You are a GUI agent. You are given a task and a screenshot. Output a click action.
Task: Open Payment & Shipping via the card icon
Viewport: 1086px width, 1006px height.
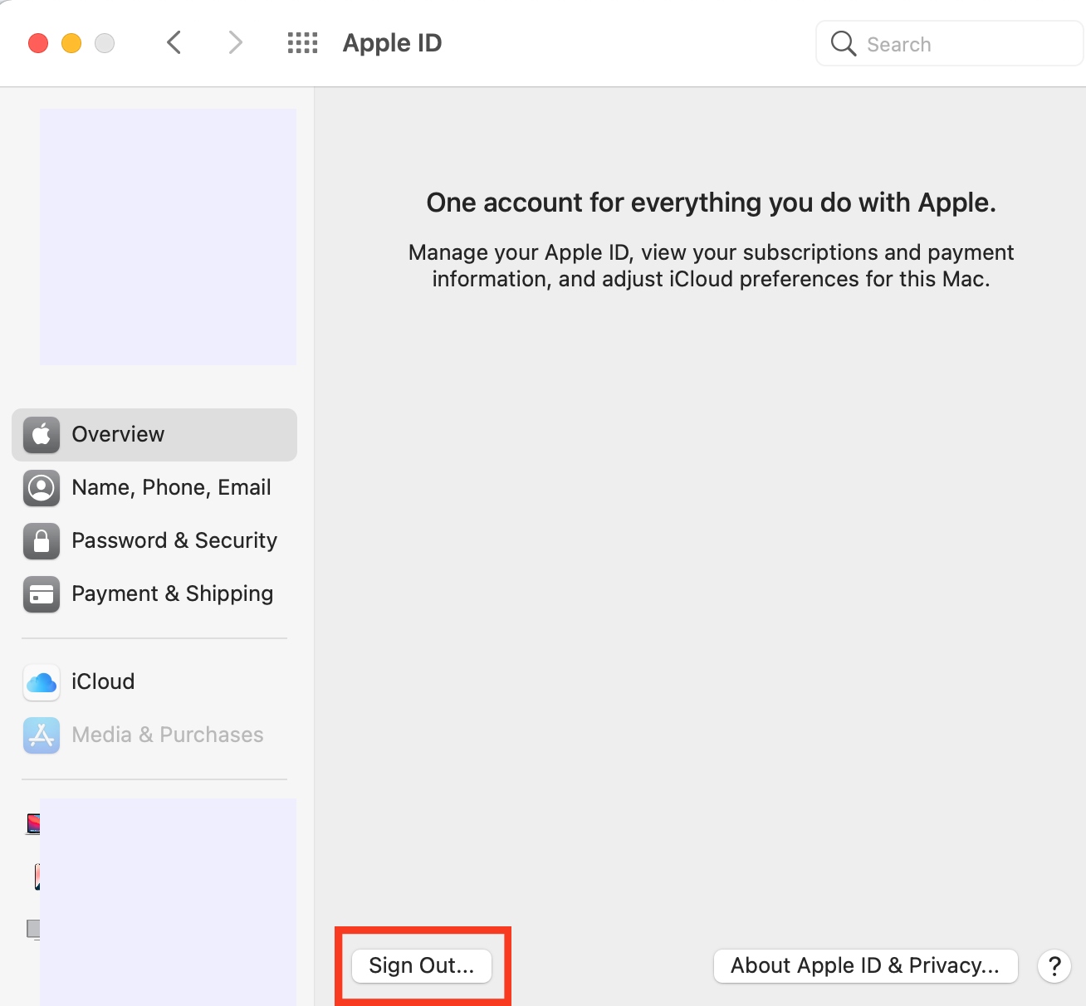[41, 594]
